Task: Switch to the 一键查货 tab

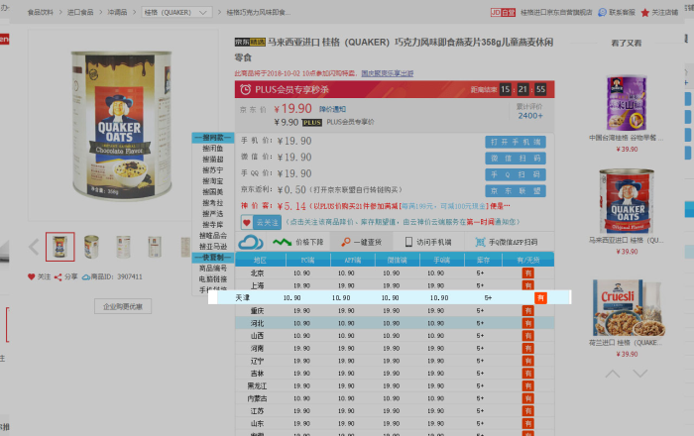Action: [x=361, y=242]
